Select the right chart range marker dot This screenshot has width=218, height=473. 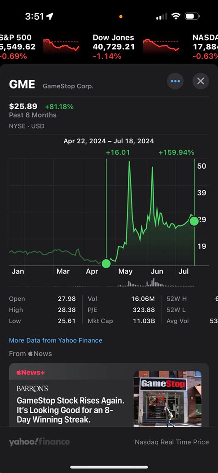click(194, 221)
